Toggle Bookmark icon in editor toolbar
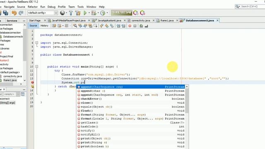The width and height of the screenshot is (265, 149). pos(112,26)
